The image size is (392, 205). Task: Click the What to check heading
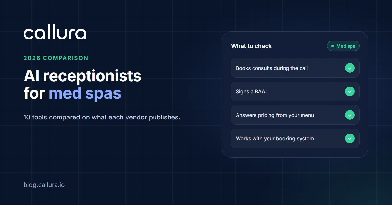252,46
